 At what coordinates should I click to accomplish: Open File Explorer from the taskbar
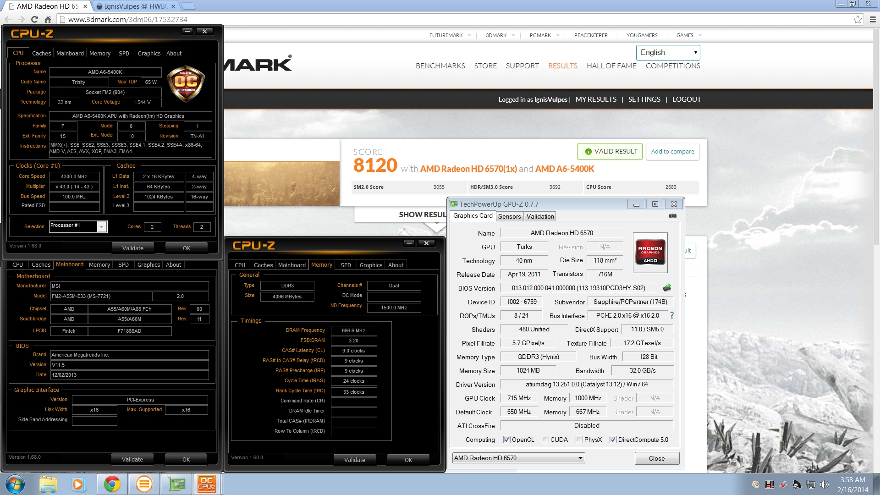(x=48, y=484)
